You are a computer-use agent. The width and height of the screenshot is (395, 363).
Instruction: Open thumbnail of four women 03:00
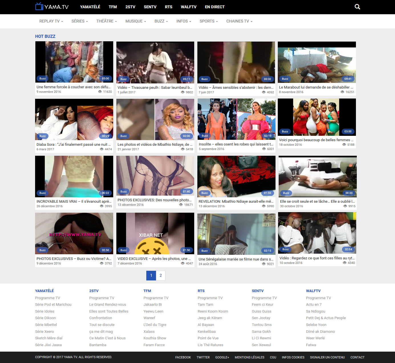[317, 117]
